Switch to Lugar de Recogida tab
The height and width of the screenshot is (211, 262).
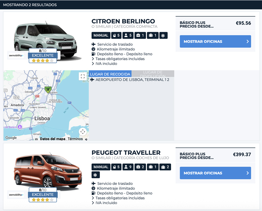(x=110, y=74)
